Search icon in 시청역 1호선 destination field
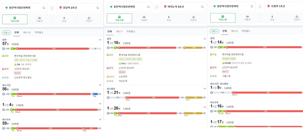Image resolution: width=303 pixels, height=139 pixels. click(x=298, y=6)
